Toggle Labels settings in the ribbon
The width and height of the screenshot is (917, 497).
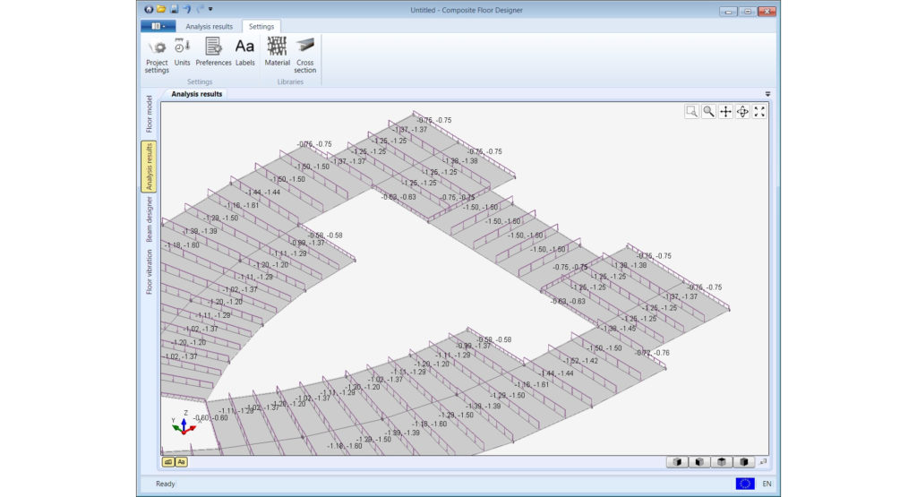pyautogui.click(x=245, y=52)
